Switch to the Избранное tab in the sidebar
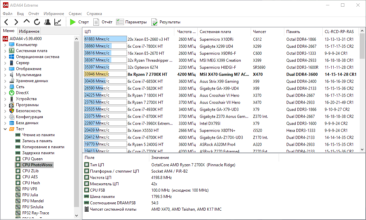The width and height of the screenshot is (366, 220). 29,31
